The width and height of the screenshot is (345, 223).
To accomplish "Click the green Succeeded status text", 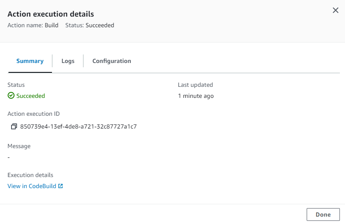I will coord(31,96).
